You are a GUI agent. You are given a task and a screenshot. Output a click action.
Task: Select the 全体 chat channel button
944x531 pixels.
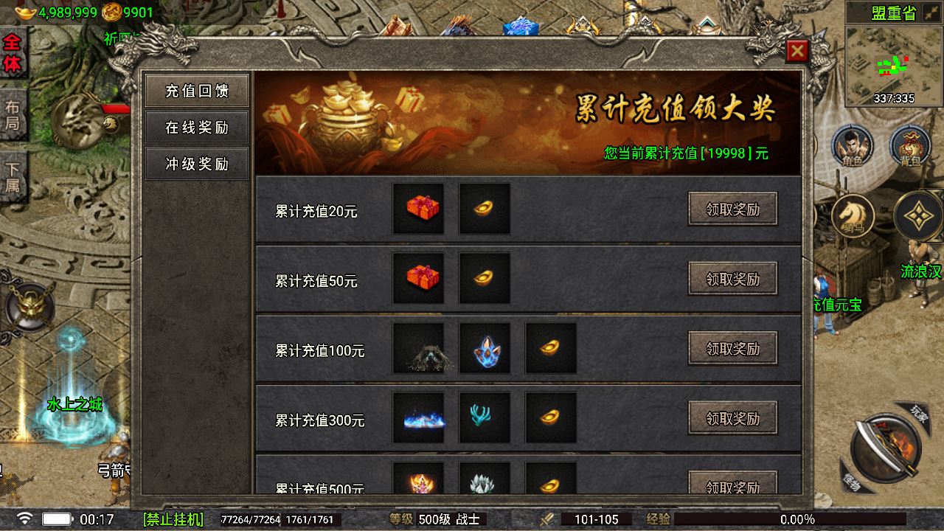pos(13,53)
